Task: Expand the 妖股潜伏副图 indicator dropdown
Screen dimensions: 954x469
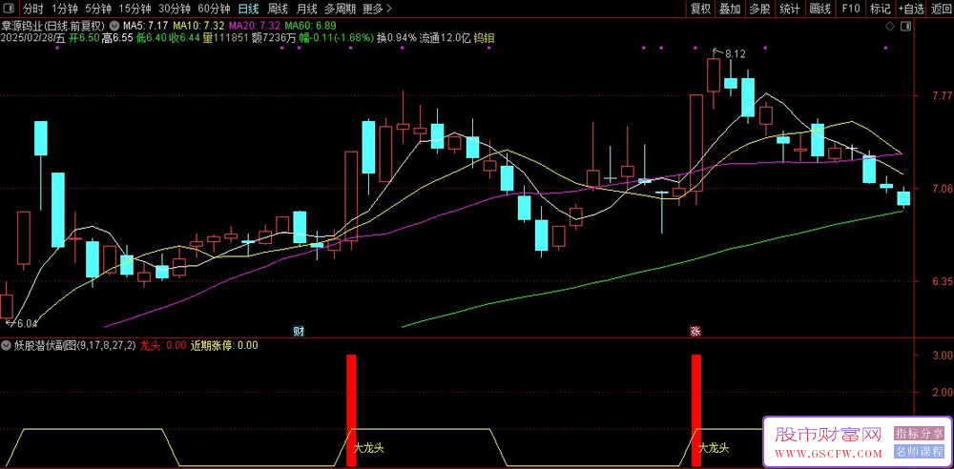Action: tap(8, 346)
